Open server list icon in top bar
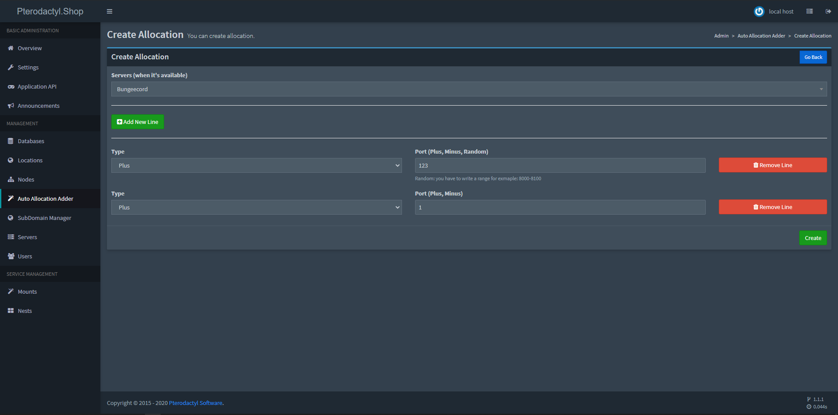 pyautogui.click(x=809, y=11)
